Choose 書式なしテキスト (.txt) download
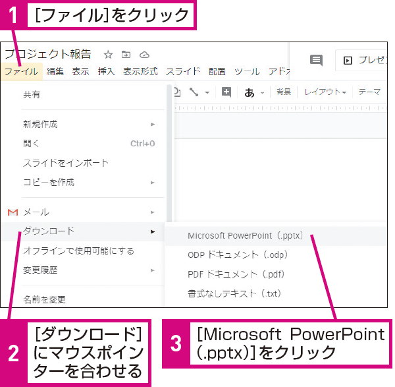 coord(276,293)
